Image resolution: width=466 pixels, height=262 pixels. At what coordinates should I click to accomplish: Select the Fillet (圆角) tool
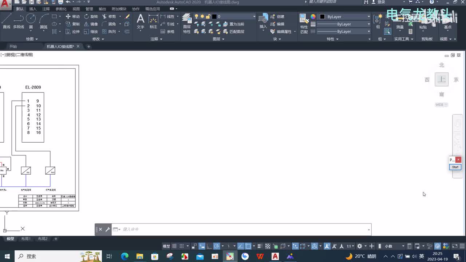[x=109, y=24]
